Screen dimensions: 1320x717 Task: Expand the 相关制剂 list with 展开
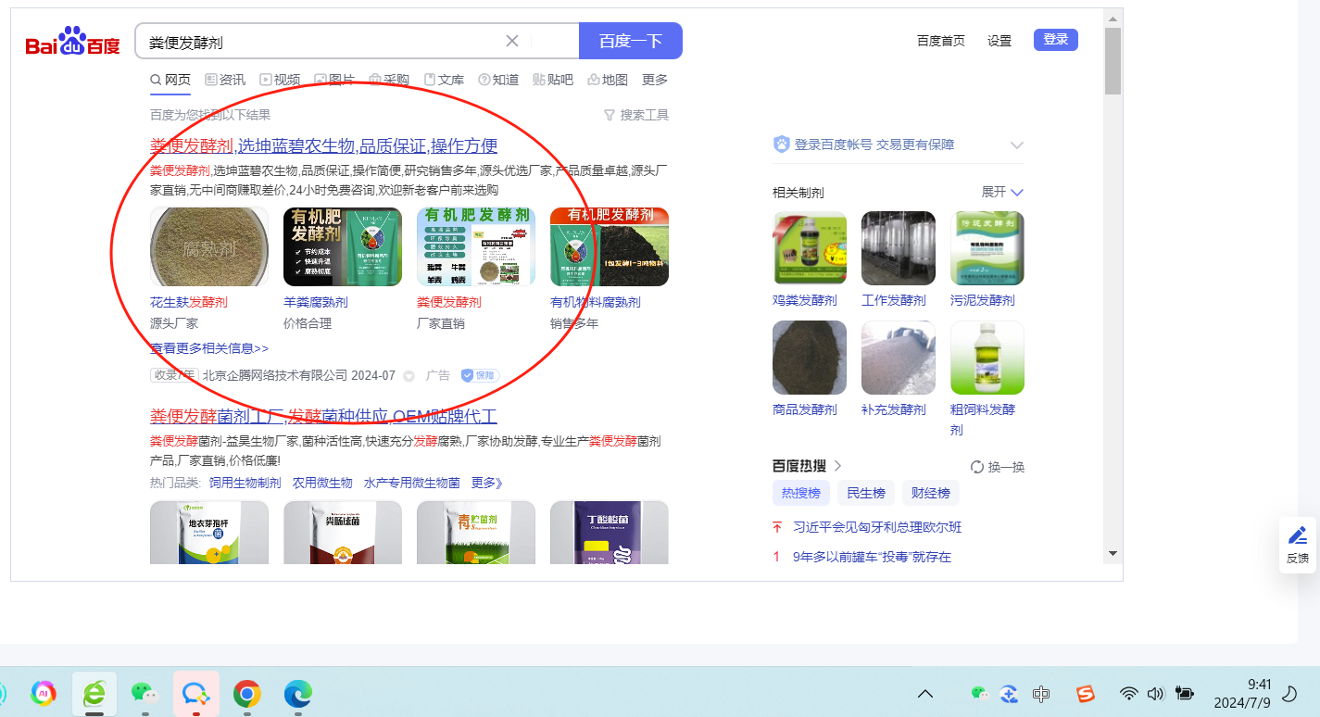coord(1002,192)
